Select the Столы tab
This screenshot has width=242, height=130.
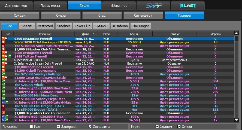coord(85,5)
